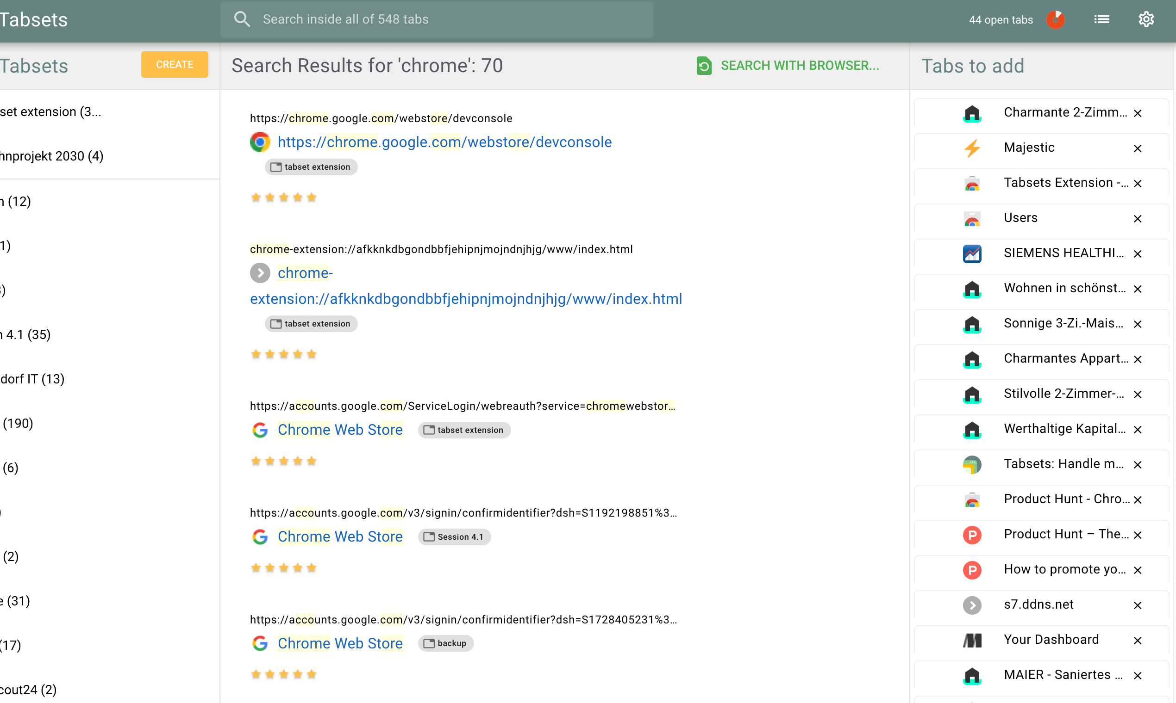Open Chrome Web Store link tagged backup

[340, 643]
